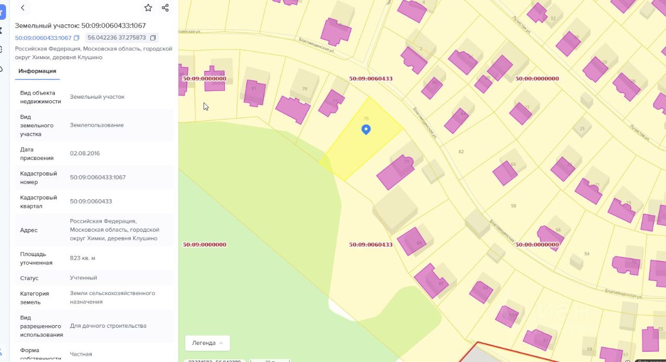Viewport: 666px width, 362px height.
Task: Click the label Категория земель
Action: pos(34,298)
